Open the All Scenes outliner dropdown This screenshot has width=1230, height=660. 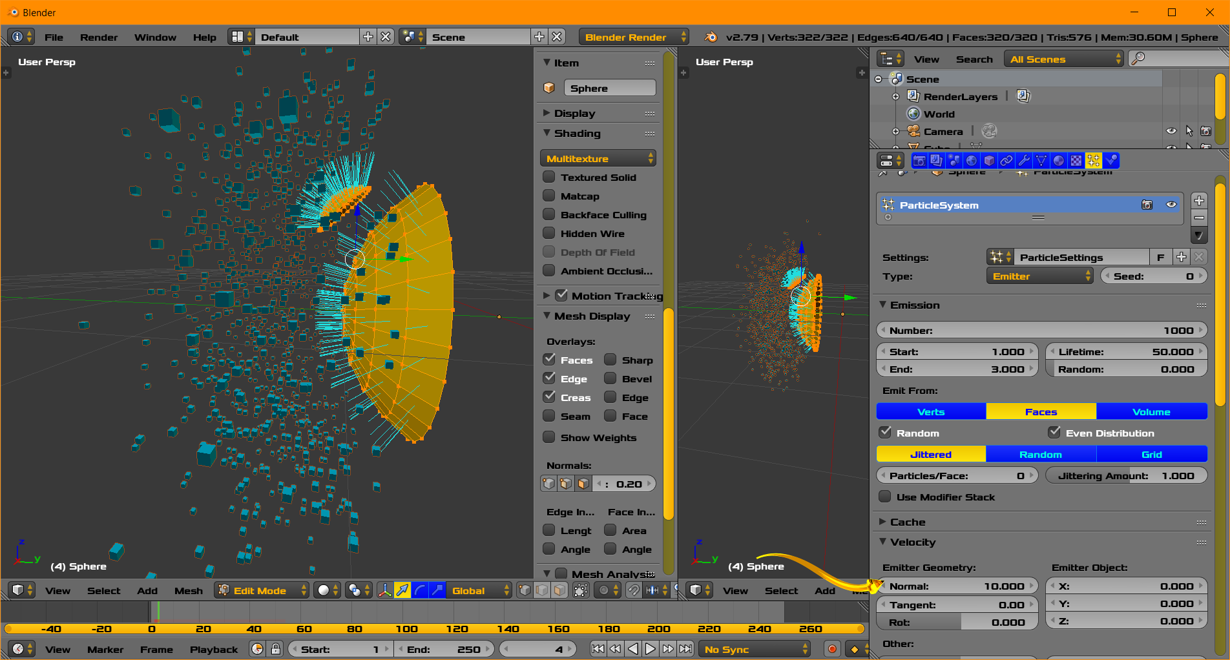pyautogui.click(x=1064, y=59)
